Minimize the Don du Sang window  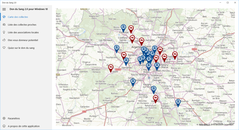(220, 3)
